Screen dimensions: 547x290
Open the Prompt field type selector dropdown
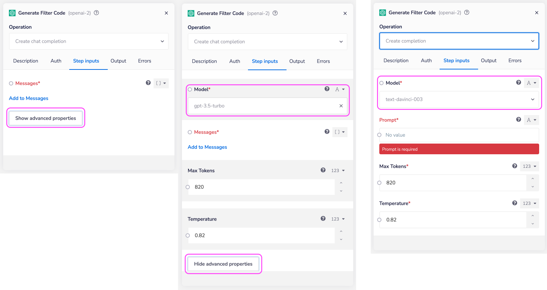point(531,120)
